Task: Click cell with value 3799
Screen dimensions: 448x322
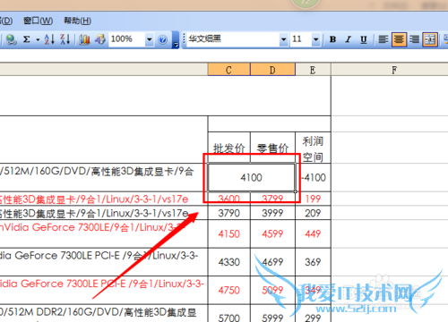Action: click(272, 199)
